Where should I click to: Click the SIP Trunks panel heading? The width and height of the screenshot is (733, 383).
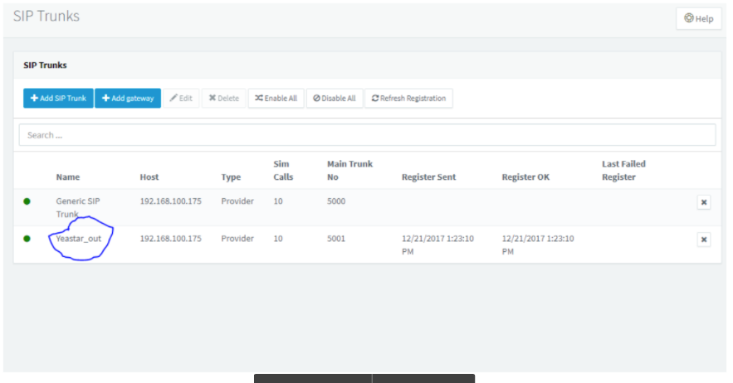tap(45, 65)
